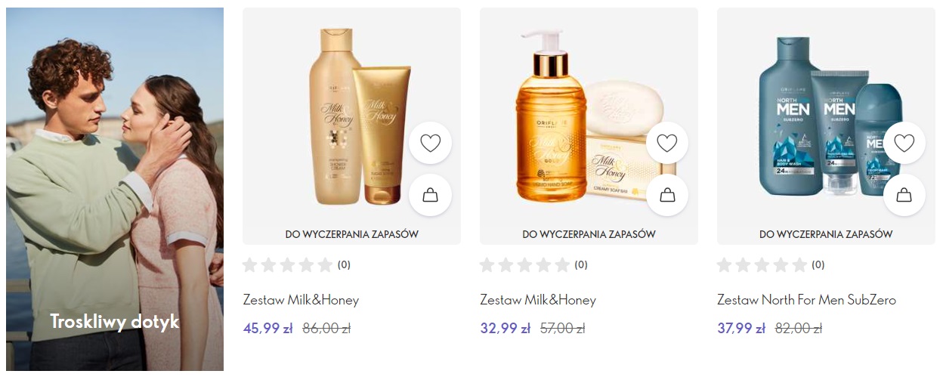The image size is (943, 377).
Task: Click the (0) review count for North For Men
Action: (818, 265)
